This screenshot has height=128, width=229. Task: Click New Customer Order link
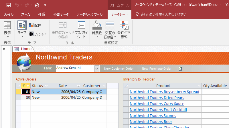pyautogui.click(x=119, y=69)
